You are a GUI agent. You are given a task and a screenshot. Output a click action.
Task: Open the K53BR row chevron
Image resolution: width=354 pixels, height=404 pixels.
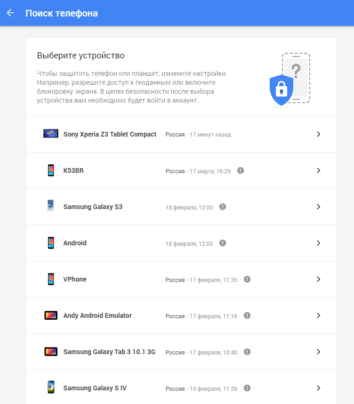click(318, 170)
